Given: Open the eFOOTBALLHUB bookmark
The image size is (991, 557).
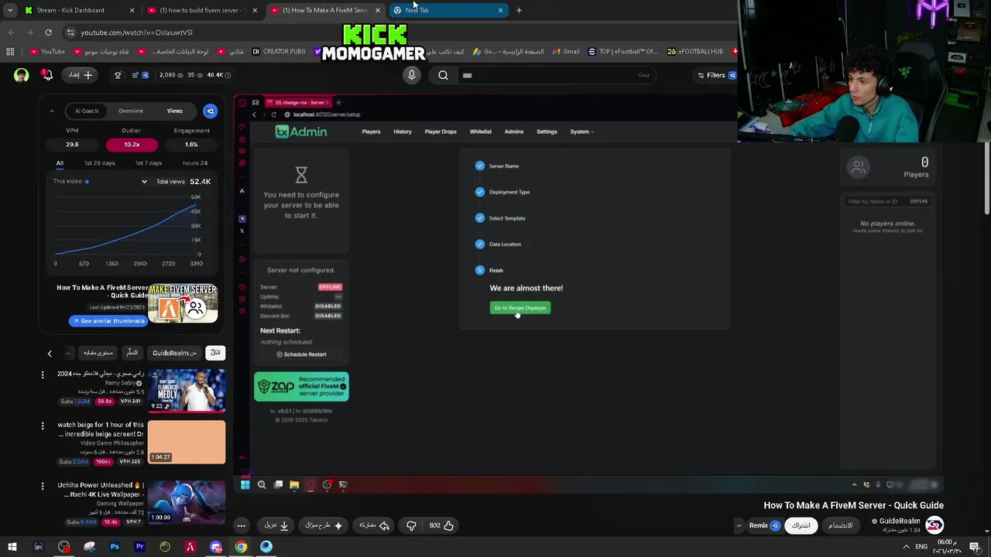Looking at the screenshot, I should tap(694, 52).
